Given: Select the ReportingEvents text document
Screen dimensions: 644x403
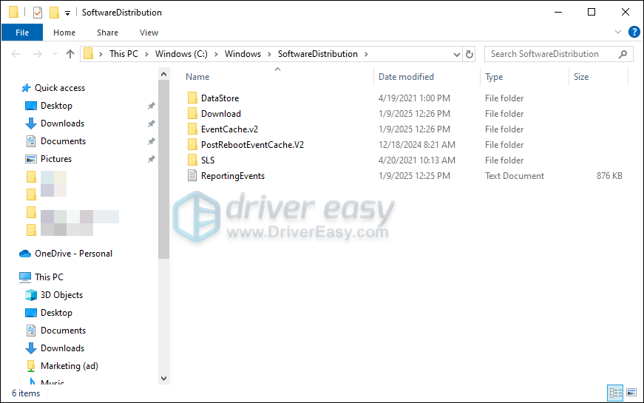Looking at the screenshot, I should tap(232, 176).
